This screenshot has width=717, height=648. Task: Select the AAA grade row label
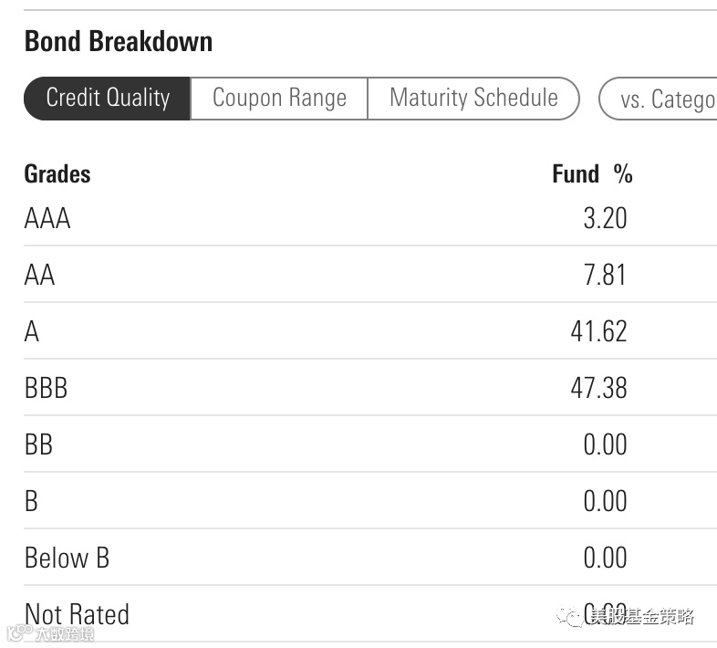47,219
